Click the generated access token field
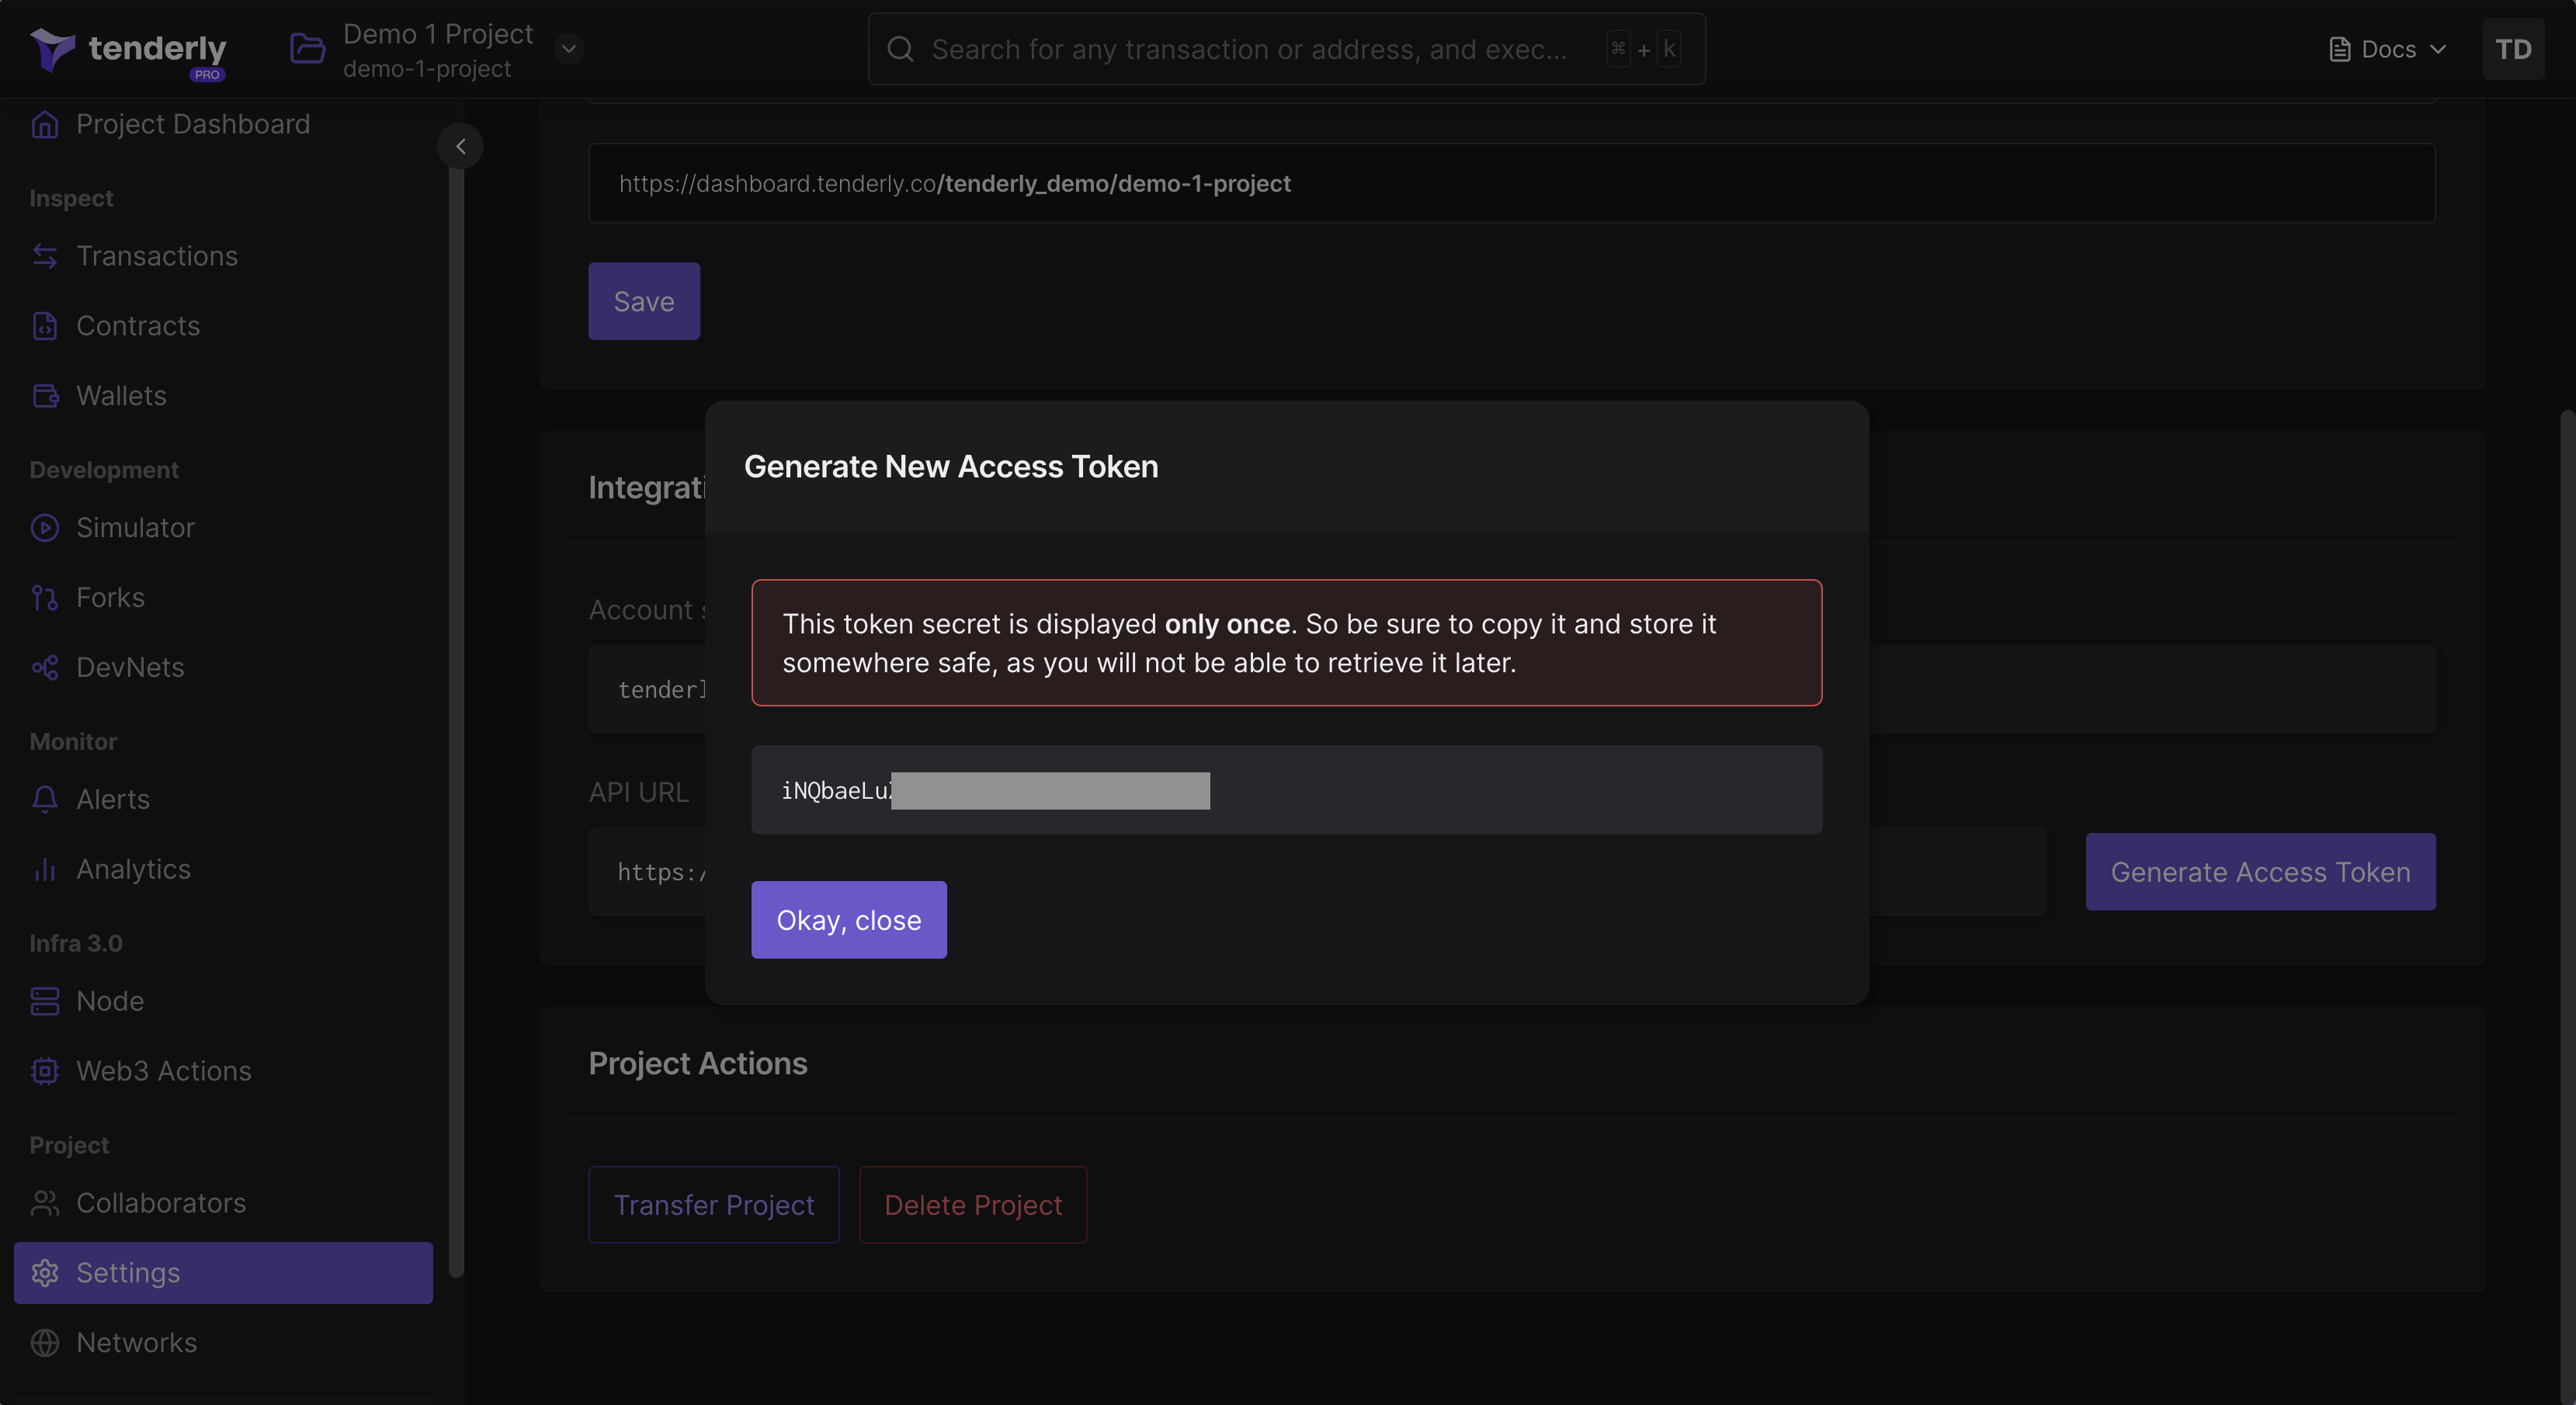 pyautogui.click(x=1286, y=790)
